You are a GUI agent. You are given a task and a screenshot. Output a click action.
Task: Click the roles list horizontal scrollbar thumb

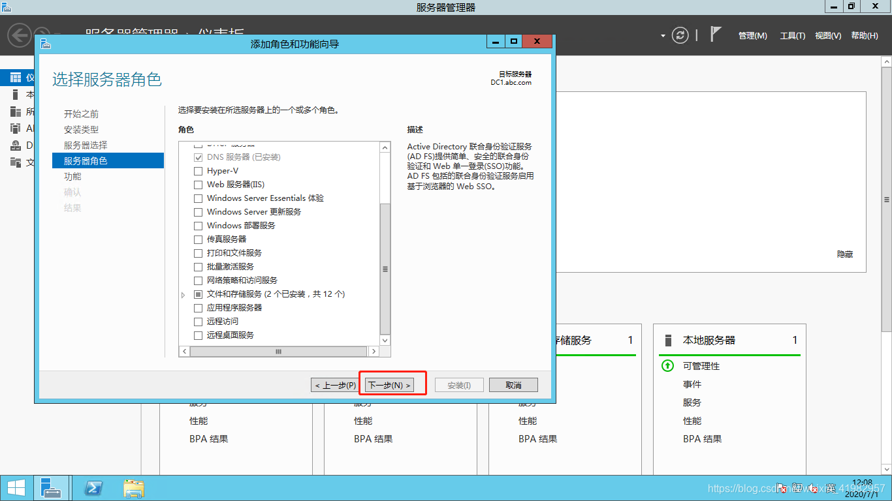tap(279, 352)
